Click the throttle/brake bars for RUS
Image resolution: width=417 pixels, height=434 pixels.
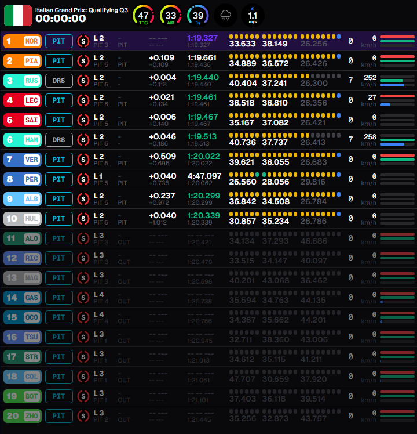pos(397,81)
